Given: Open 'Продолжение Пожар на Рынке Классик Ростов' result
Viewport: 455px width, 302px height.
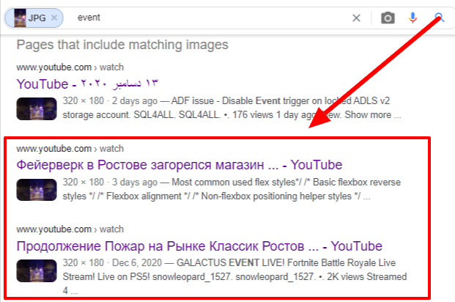Looking at the screenshot, I should point(199,246).
